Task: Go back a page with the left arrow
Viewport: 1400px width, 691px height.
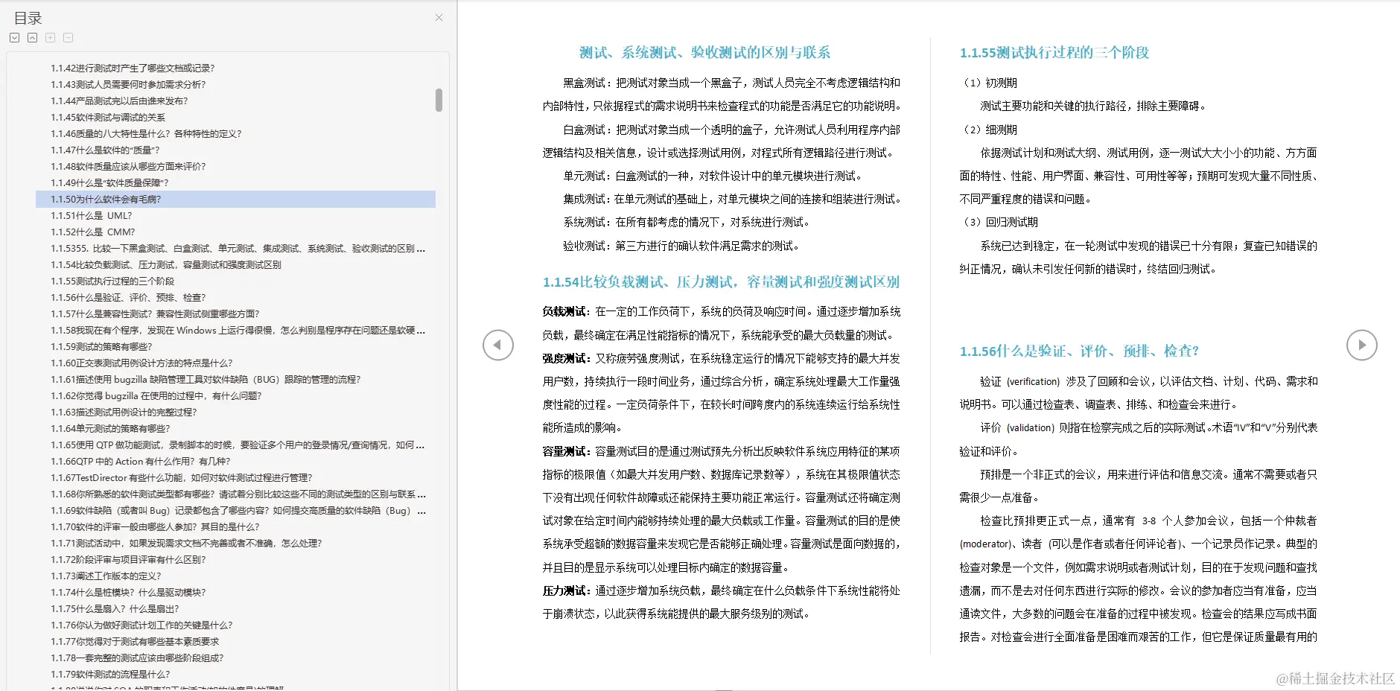Action: coord(498,345)
